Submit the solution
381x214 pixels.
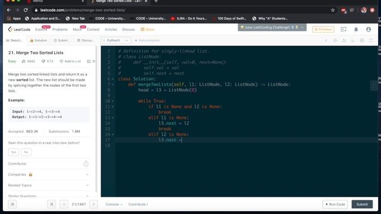pyautogui.click(x=362, y=204)
